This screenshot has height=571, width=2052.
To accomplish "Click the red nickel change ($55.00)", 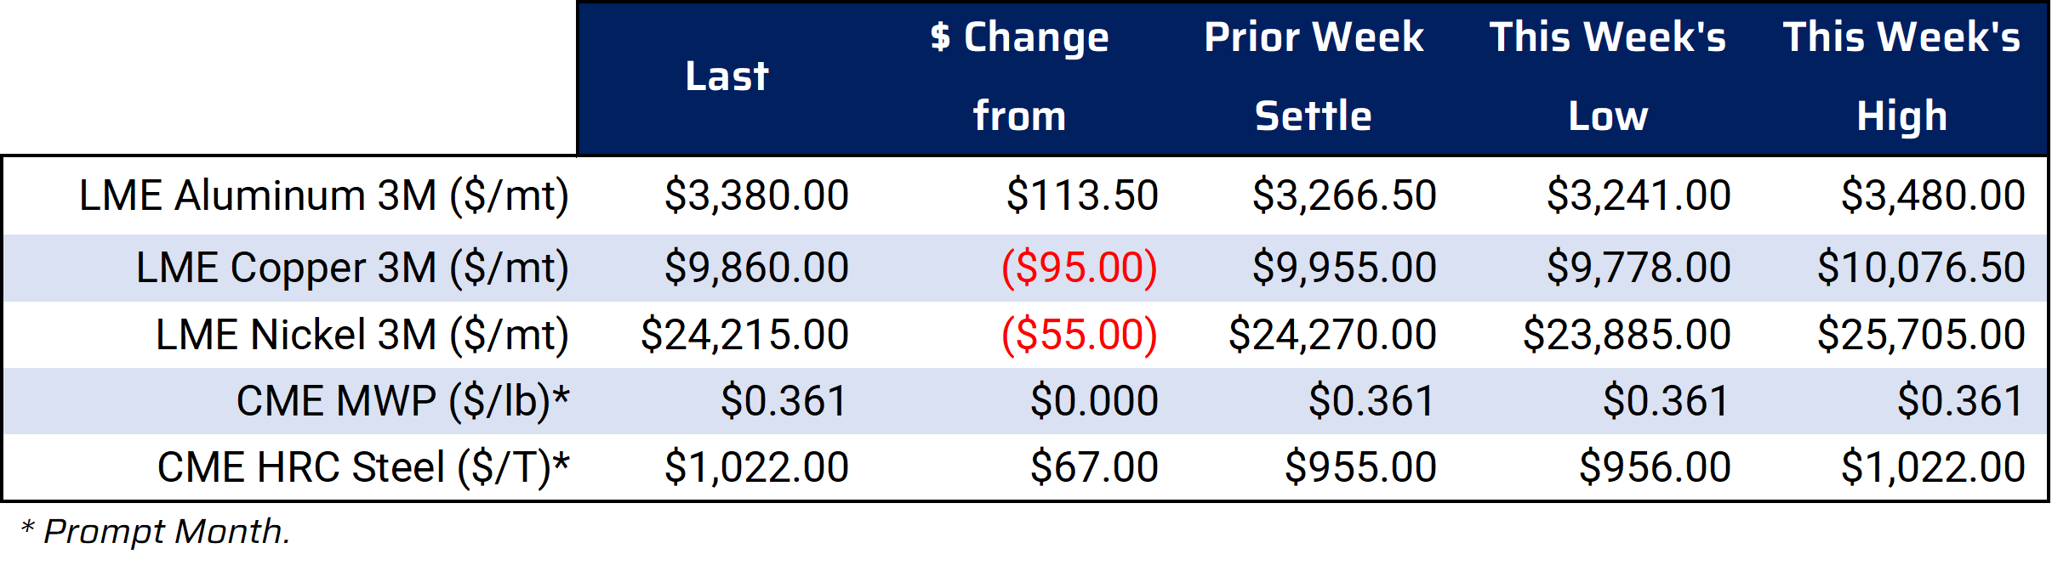I will tap(1080, 335).
